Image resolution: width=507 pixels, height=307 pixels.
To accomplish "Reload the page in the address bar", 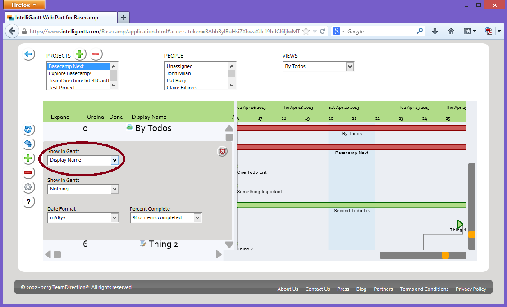I will (x=322, y=32).
